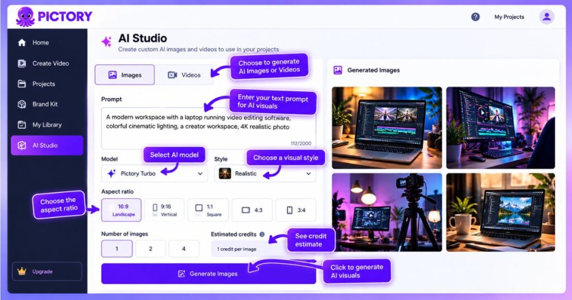
Task: Select 9:16 Vertical aspect ratio
Action: 165,210
